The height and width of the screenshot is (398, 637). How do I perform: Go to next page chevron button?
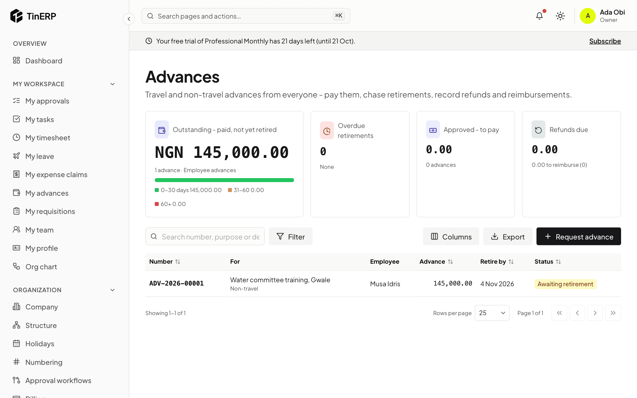point(595,313)
